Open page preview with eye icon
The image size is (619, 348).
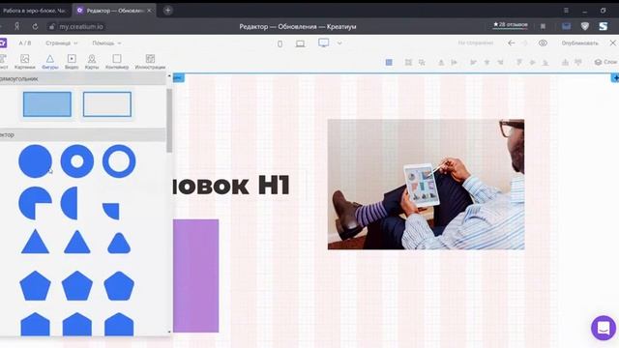point(544,43)
